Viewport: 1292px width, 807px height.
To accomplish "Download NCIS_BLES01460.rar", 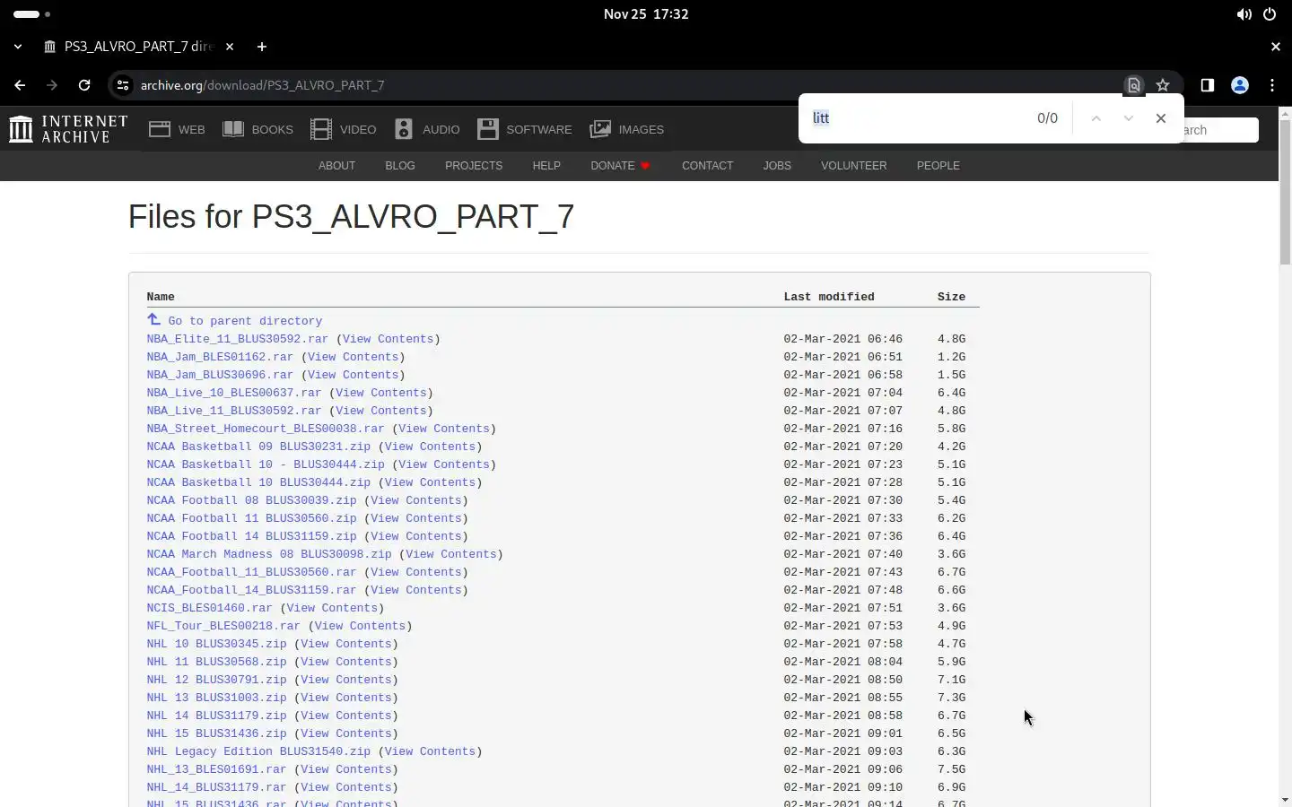I will click(x=209, y=608).
